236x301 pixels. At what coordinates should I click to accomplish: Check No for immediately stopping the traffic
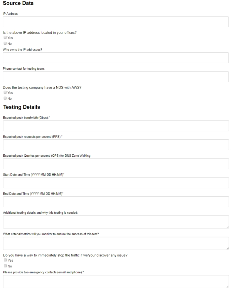click(5, 266)
